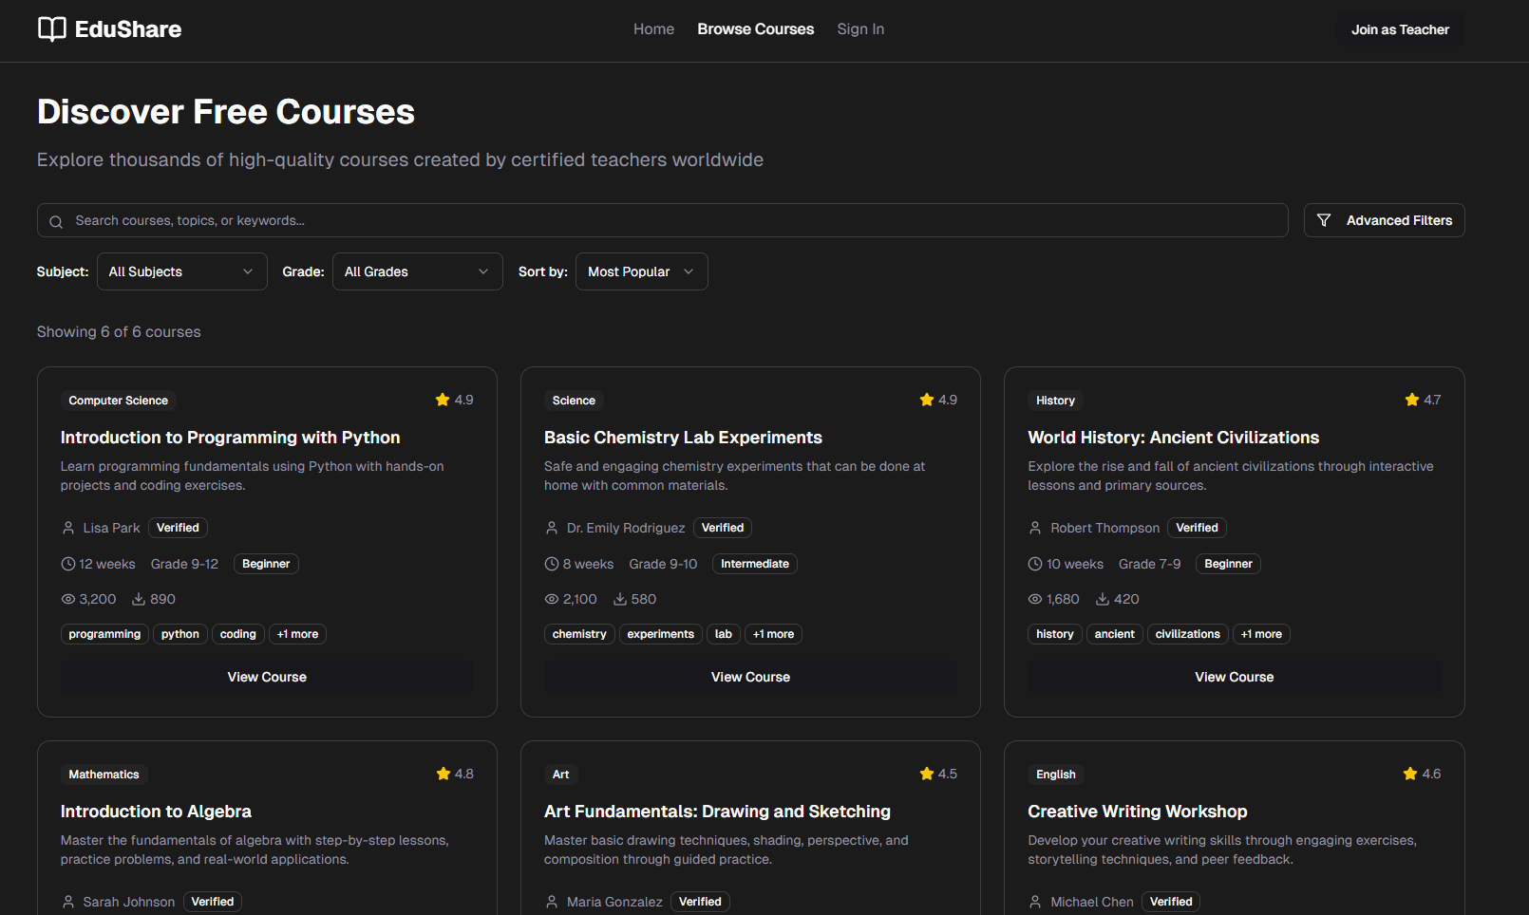Click the Science category badge

pos(574,401)
